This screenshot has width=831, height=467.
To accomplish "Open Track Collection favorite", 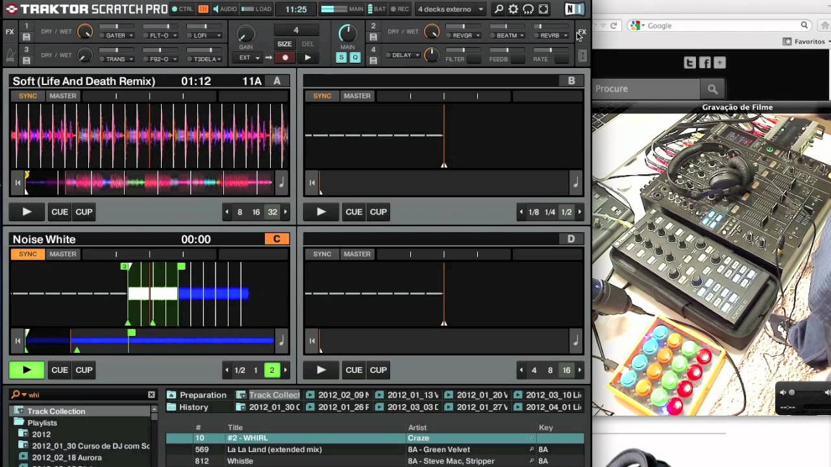I will 268,395.
